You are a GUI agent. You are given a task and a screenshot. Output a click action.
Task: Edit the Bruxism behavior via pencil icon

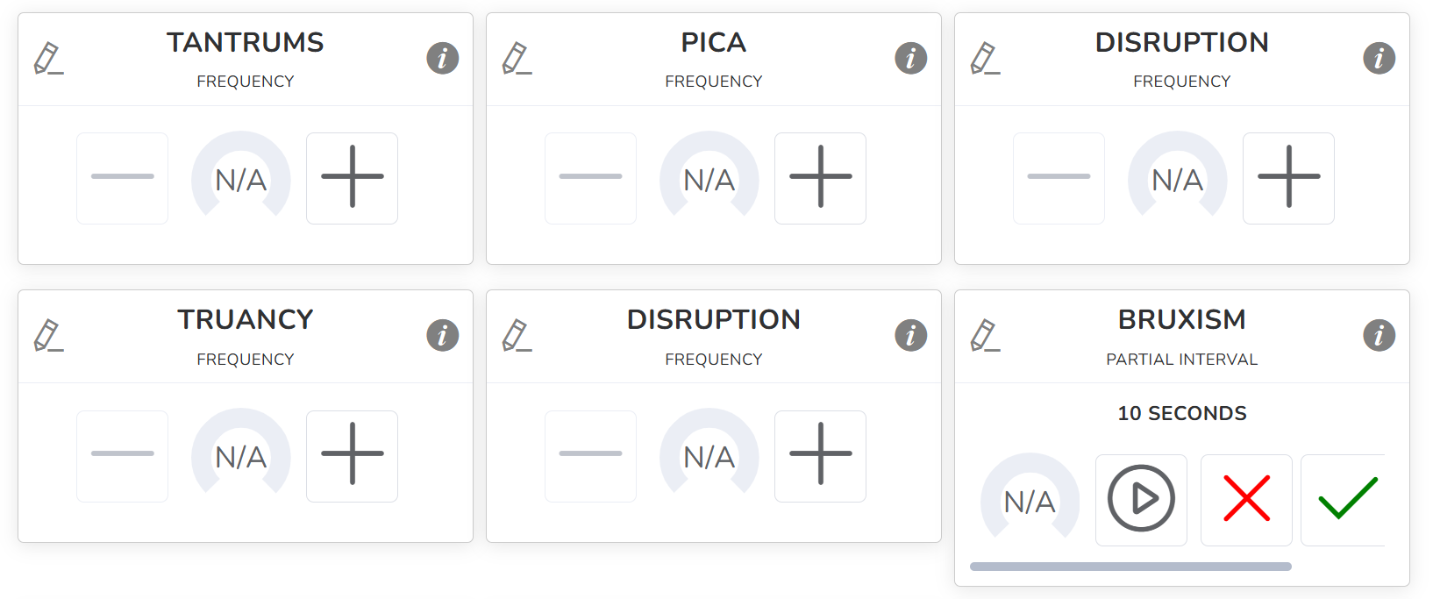coord(985,336)
